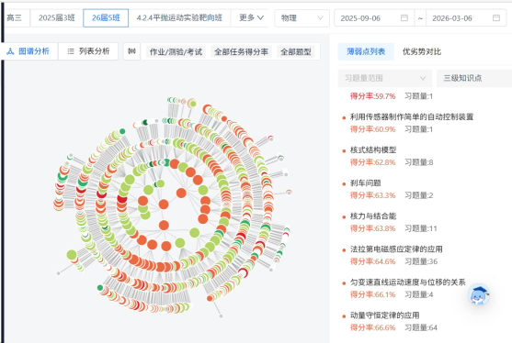The image size is (512, 343).
Task: Click the 得分率:59.7% value
Action: coord(372,96)
